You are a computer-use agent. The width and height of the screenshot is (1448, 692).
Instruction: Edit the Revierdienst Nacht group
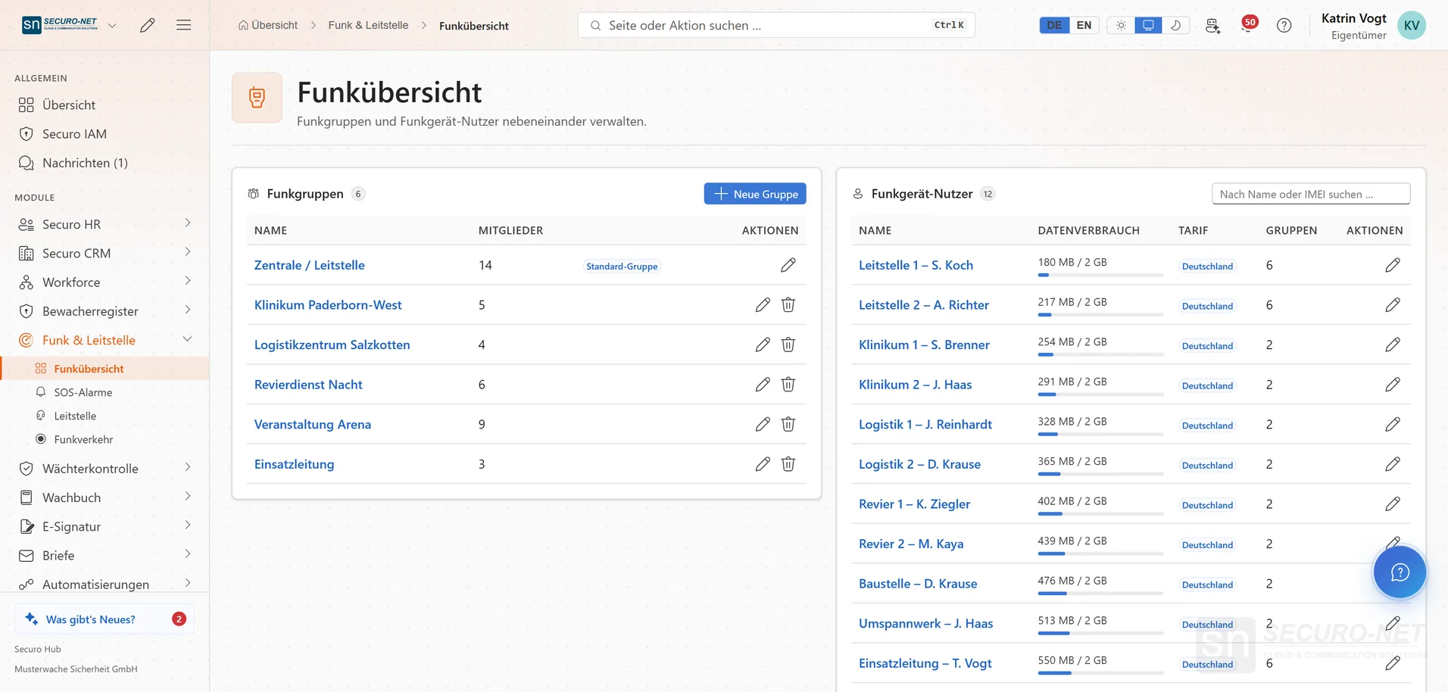coord(763,385)
